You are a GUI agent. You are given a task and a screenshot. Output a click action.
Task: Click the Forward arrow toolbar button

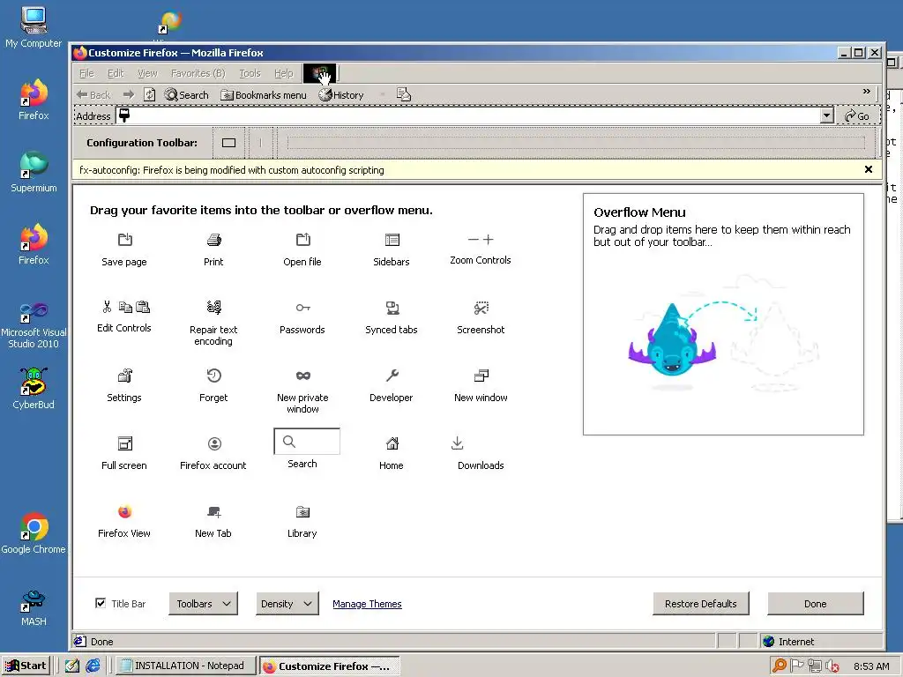[x=129, y=94]
